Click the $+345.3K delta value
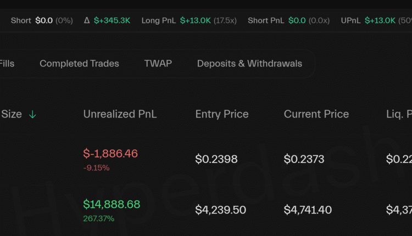The height and width of the screenshot is (236, 412). point(112,20)
